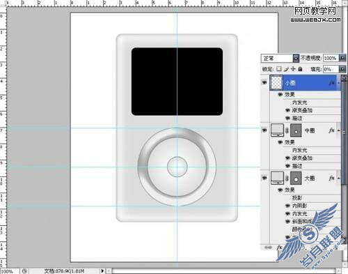
Task: Click opacity value field 100%
Action: 331,58
